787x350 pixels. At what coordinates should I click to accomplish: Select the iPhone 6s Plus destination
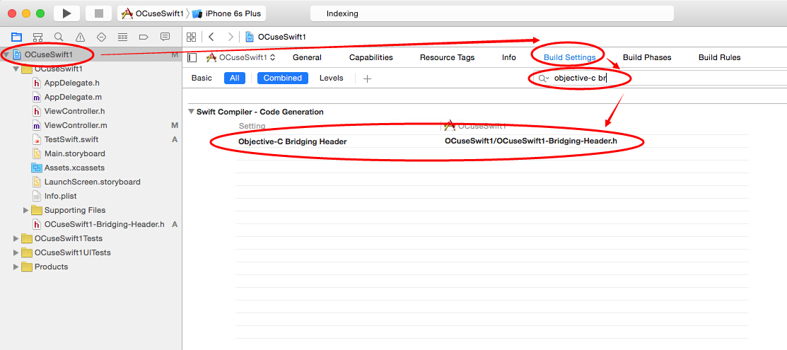(228, 13)
